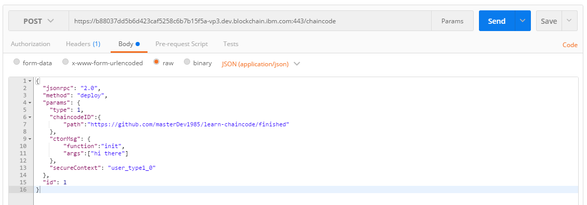Expand the Save options arrow
The image size is (587, 205).
pos(569,21)
